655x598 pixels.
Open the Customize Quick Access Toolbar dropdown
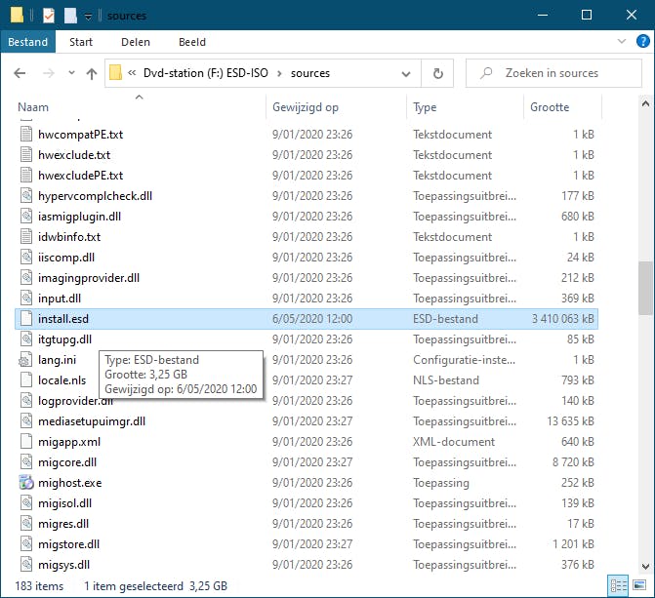tap(88, 17)
